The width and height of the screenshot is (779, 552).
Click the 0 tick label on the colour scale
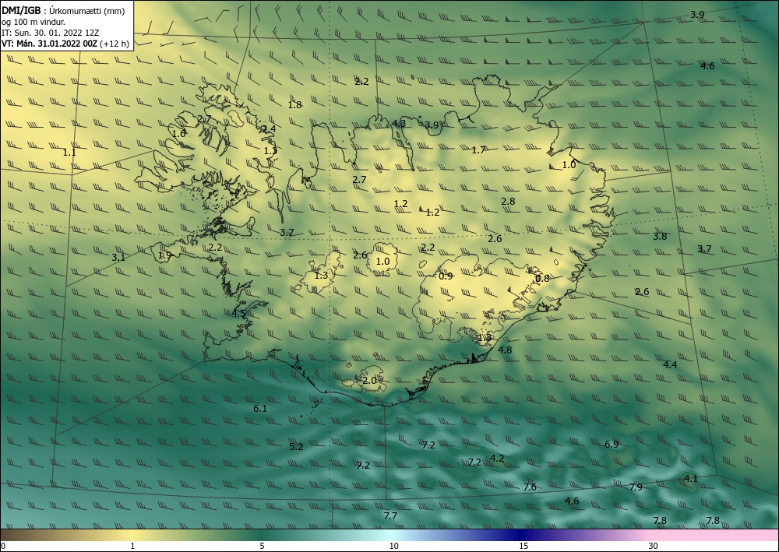(x=3, y=546)
